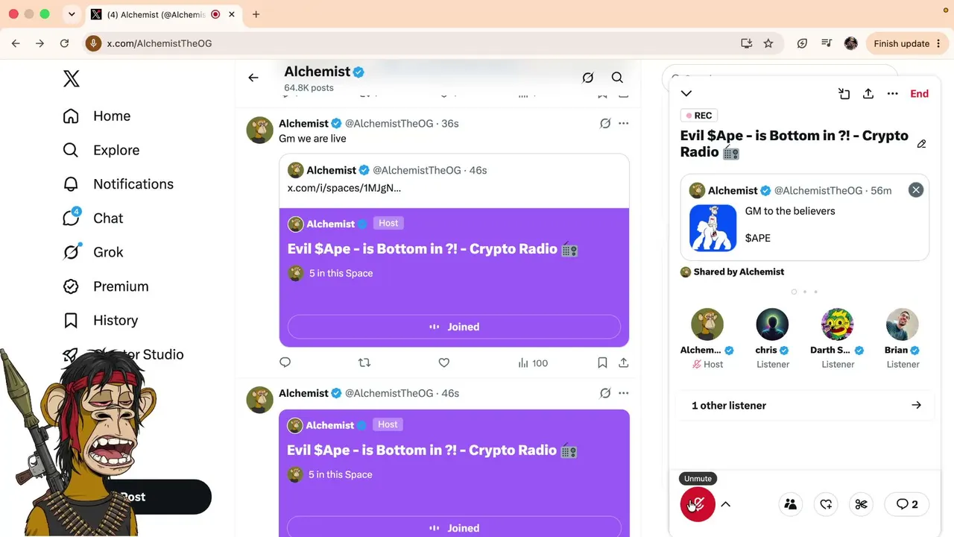
Task: Open the shared 'GM to the believers' post
Action: [805, 217]
